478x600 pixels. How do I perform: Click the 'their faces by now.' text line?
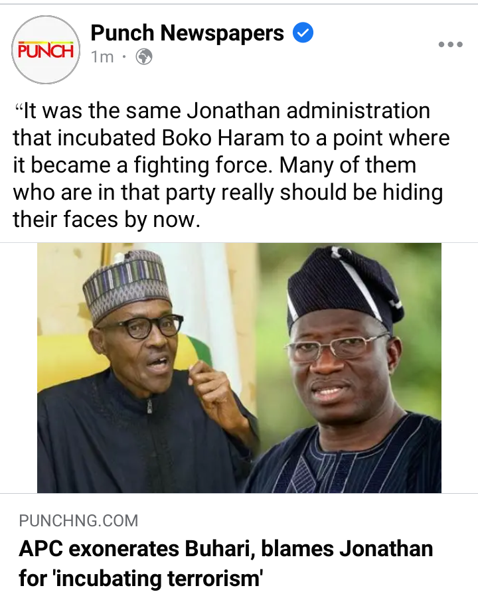click(107, 220)
